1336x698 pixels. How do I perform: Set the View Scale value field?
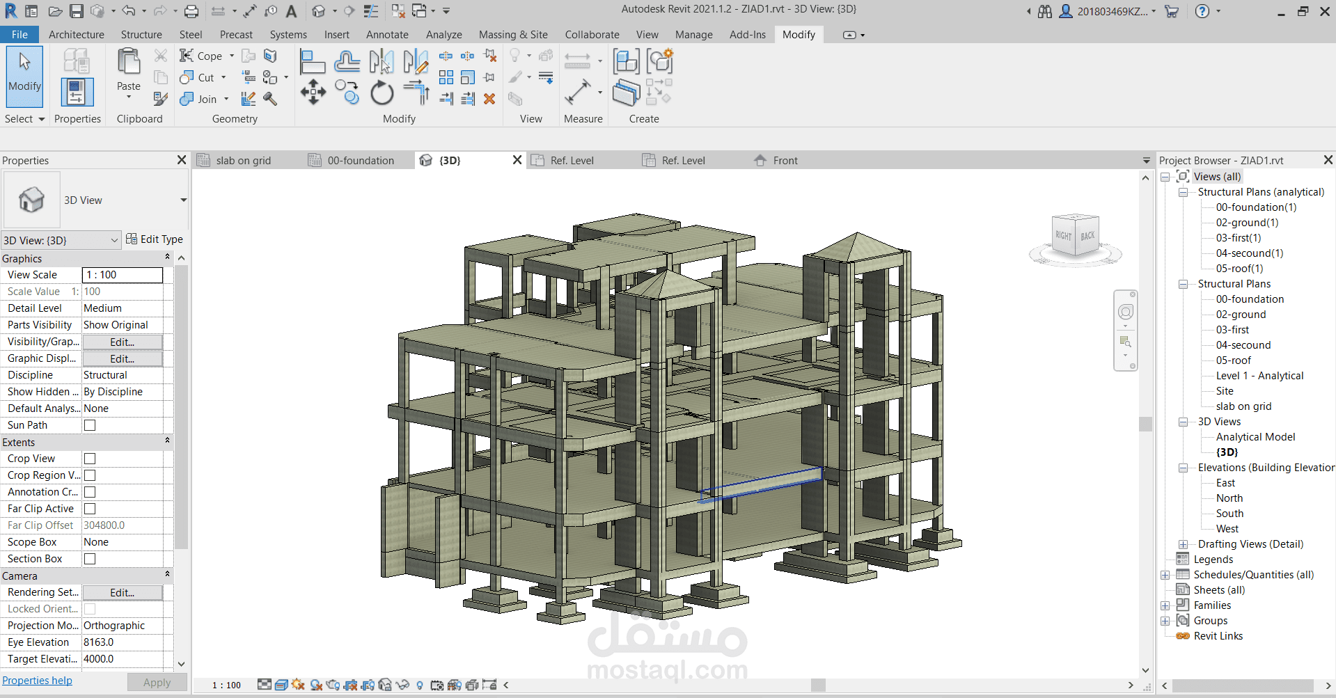pos(122,274)
